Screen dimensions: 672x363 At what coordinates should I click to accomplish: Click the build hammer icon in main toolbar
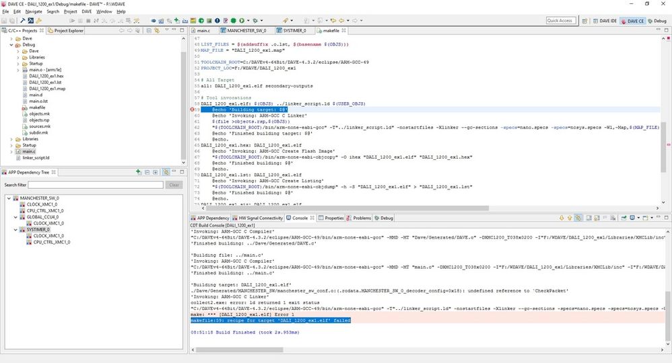pos(23,21)
